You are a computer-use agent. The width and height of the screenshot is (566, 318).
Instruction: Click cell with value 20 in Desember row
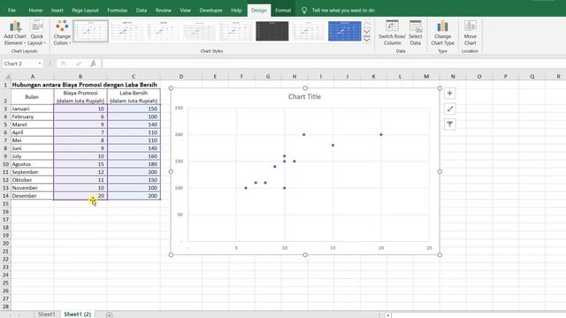(x=80, y=196)
